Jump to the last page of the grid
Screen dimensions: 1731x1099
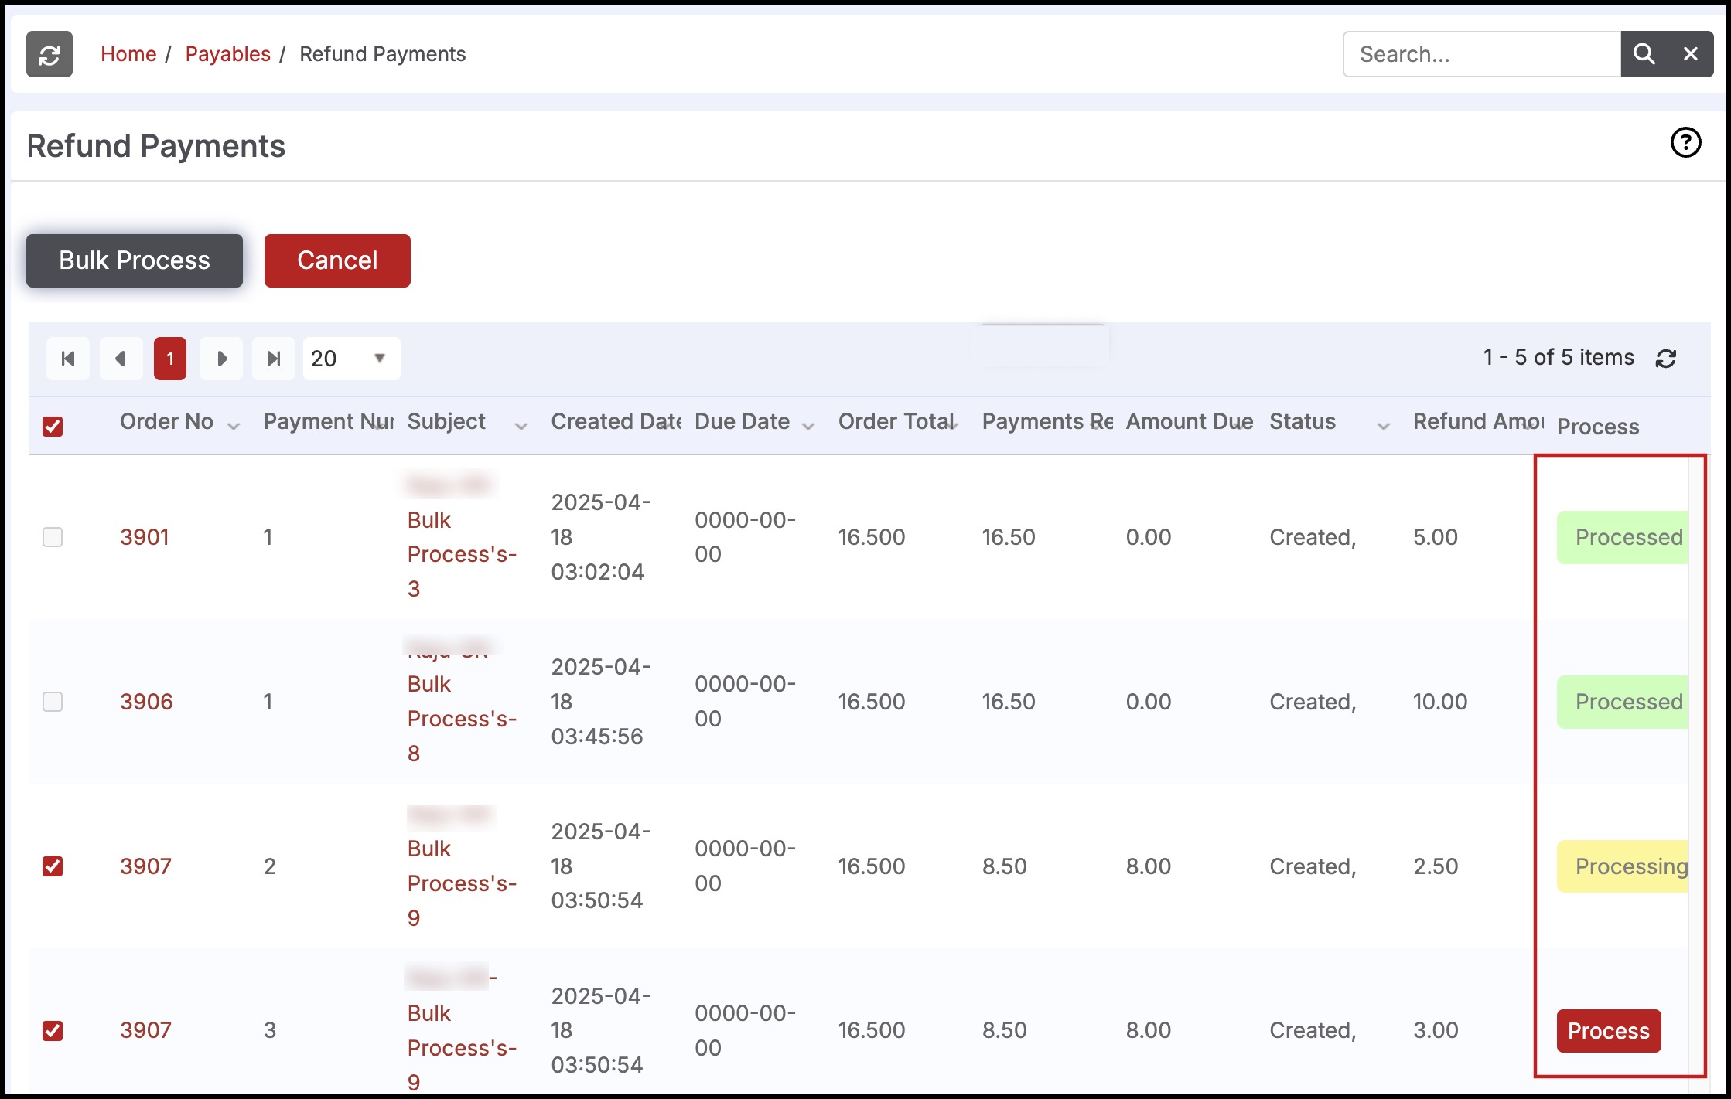click(274, 359)
